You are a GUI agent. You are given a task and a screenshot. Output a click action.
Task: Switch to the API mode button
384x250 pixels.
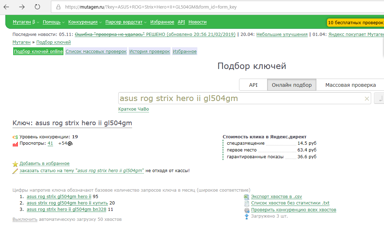coord(253,85)
